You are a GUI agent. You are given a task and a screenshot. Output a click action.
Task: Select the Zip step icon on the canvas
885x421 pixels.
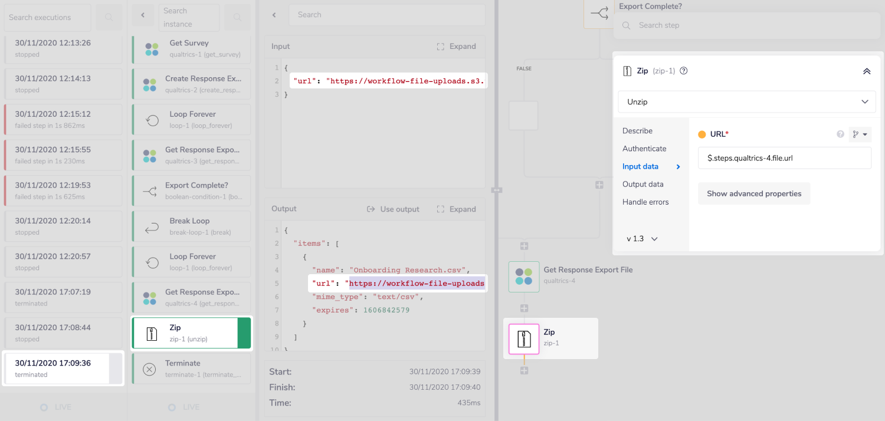click(x=523, y=339)
